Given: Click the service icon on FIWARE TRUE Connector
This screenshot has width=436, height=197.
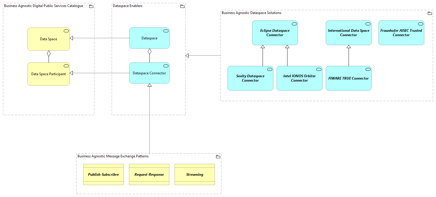Looking at the screenshot, I should click(x=368, y=69).
